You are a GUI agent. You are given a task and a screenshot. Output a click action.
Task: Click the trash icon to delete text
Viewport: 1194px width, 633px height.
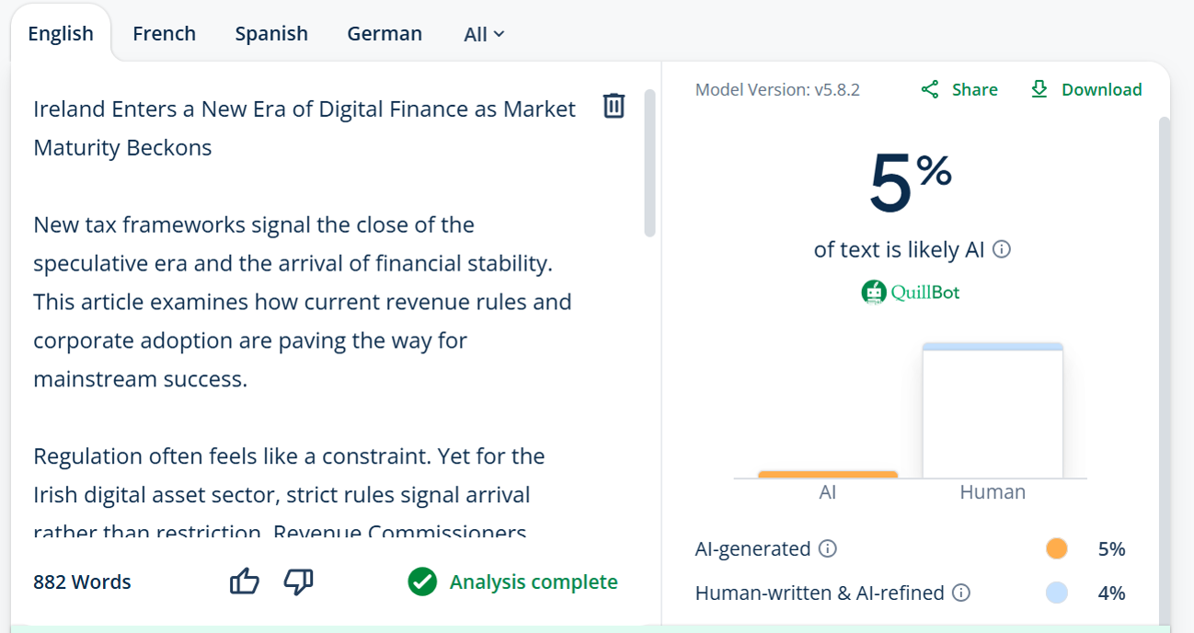coord(614,107)
